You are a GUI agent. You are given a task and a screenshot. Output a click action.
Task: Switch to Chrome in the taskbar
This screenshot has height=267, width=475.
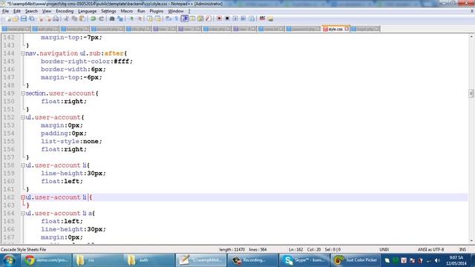click(x=46, y=260)
